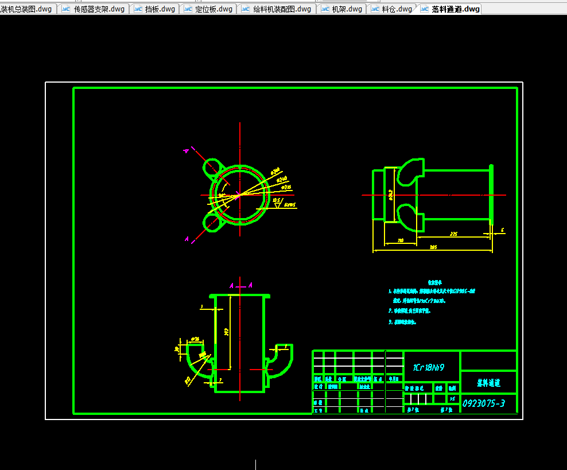The width and height of the screenshot is (567, 470).
Task: Select the cyan technical requirements heading
Action: tap(434, 282)
